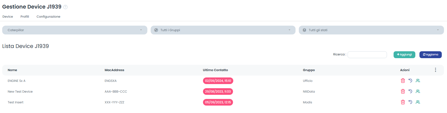Click history icon for New Test Device

410,92
